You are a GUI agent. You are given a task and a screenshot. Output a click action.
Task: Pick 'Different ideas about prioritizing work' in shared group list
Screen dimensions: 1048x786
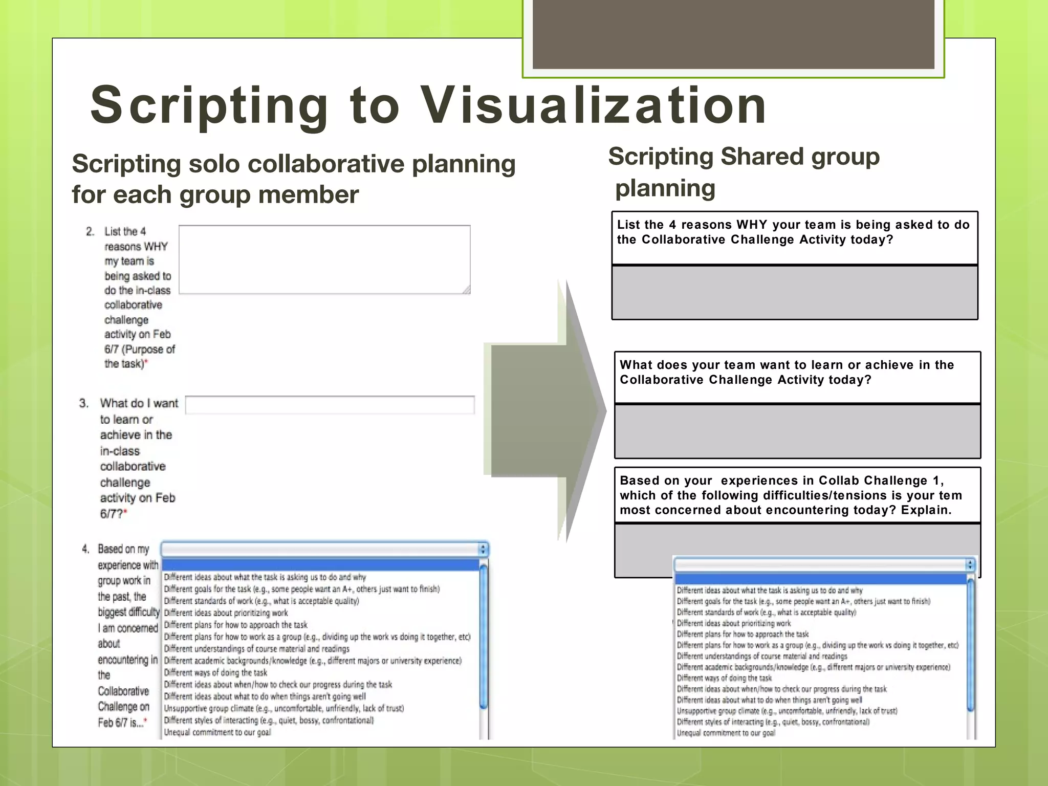734,623
